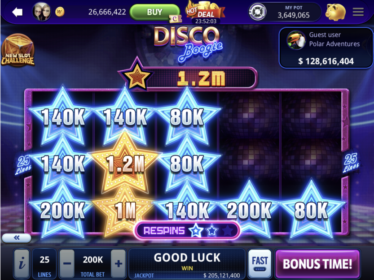Open the info paytable button
Image resolution: width=374 pixels, height=280 pixels.
(x=22, y=263)
